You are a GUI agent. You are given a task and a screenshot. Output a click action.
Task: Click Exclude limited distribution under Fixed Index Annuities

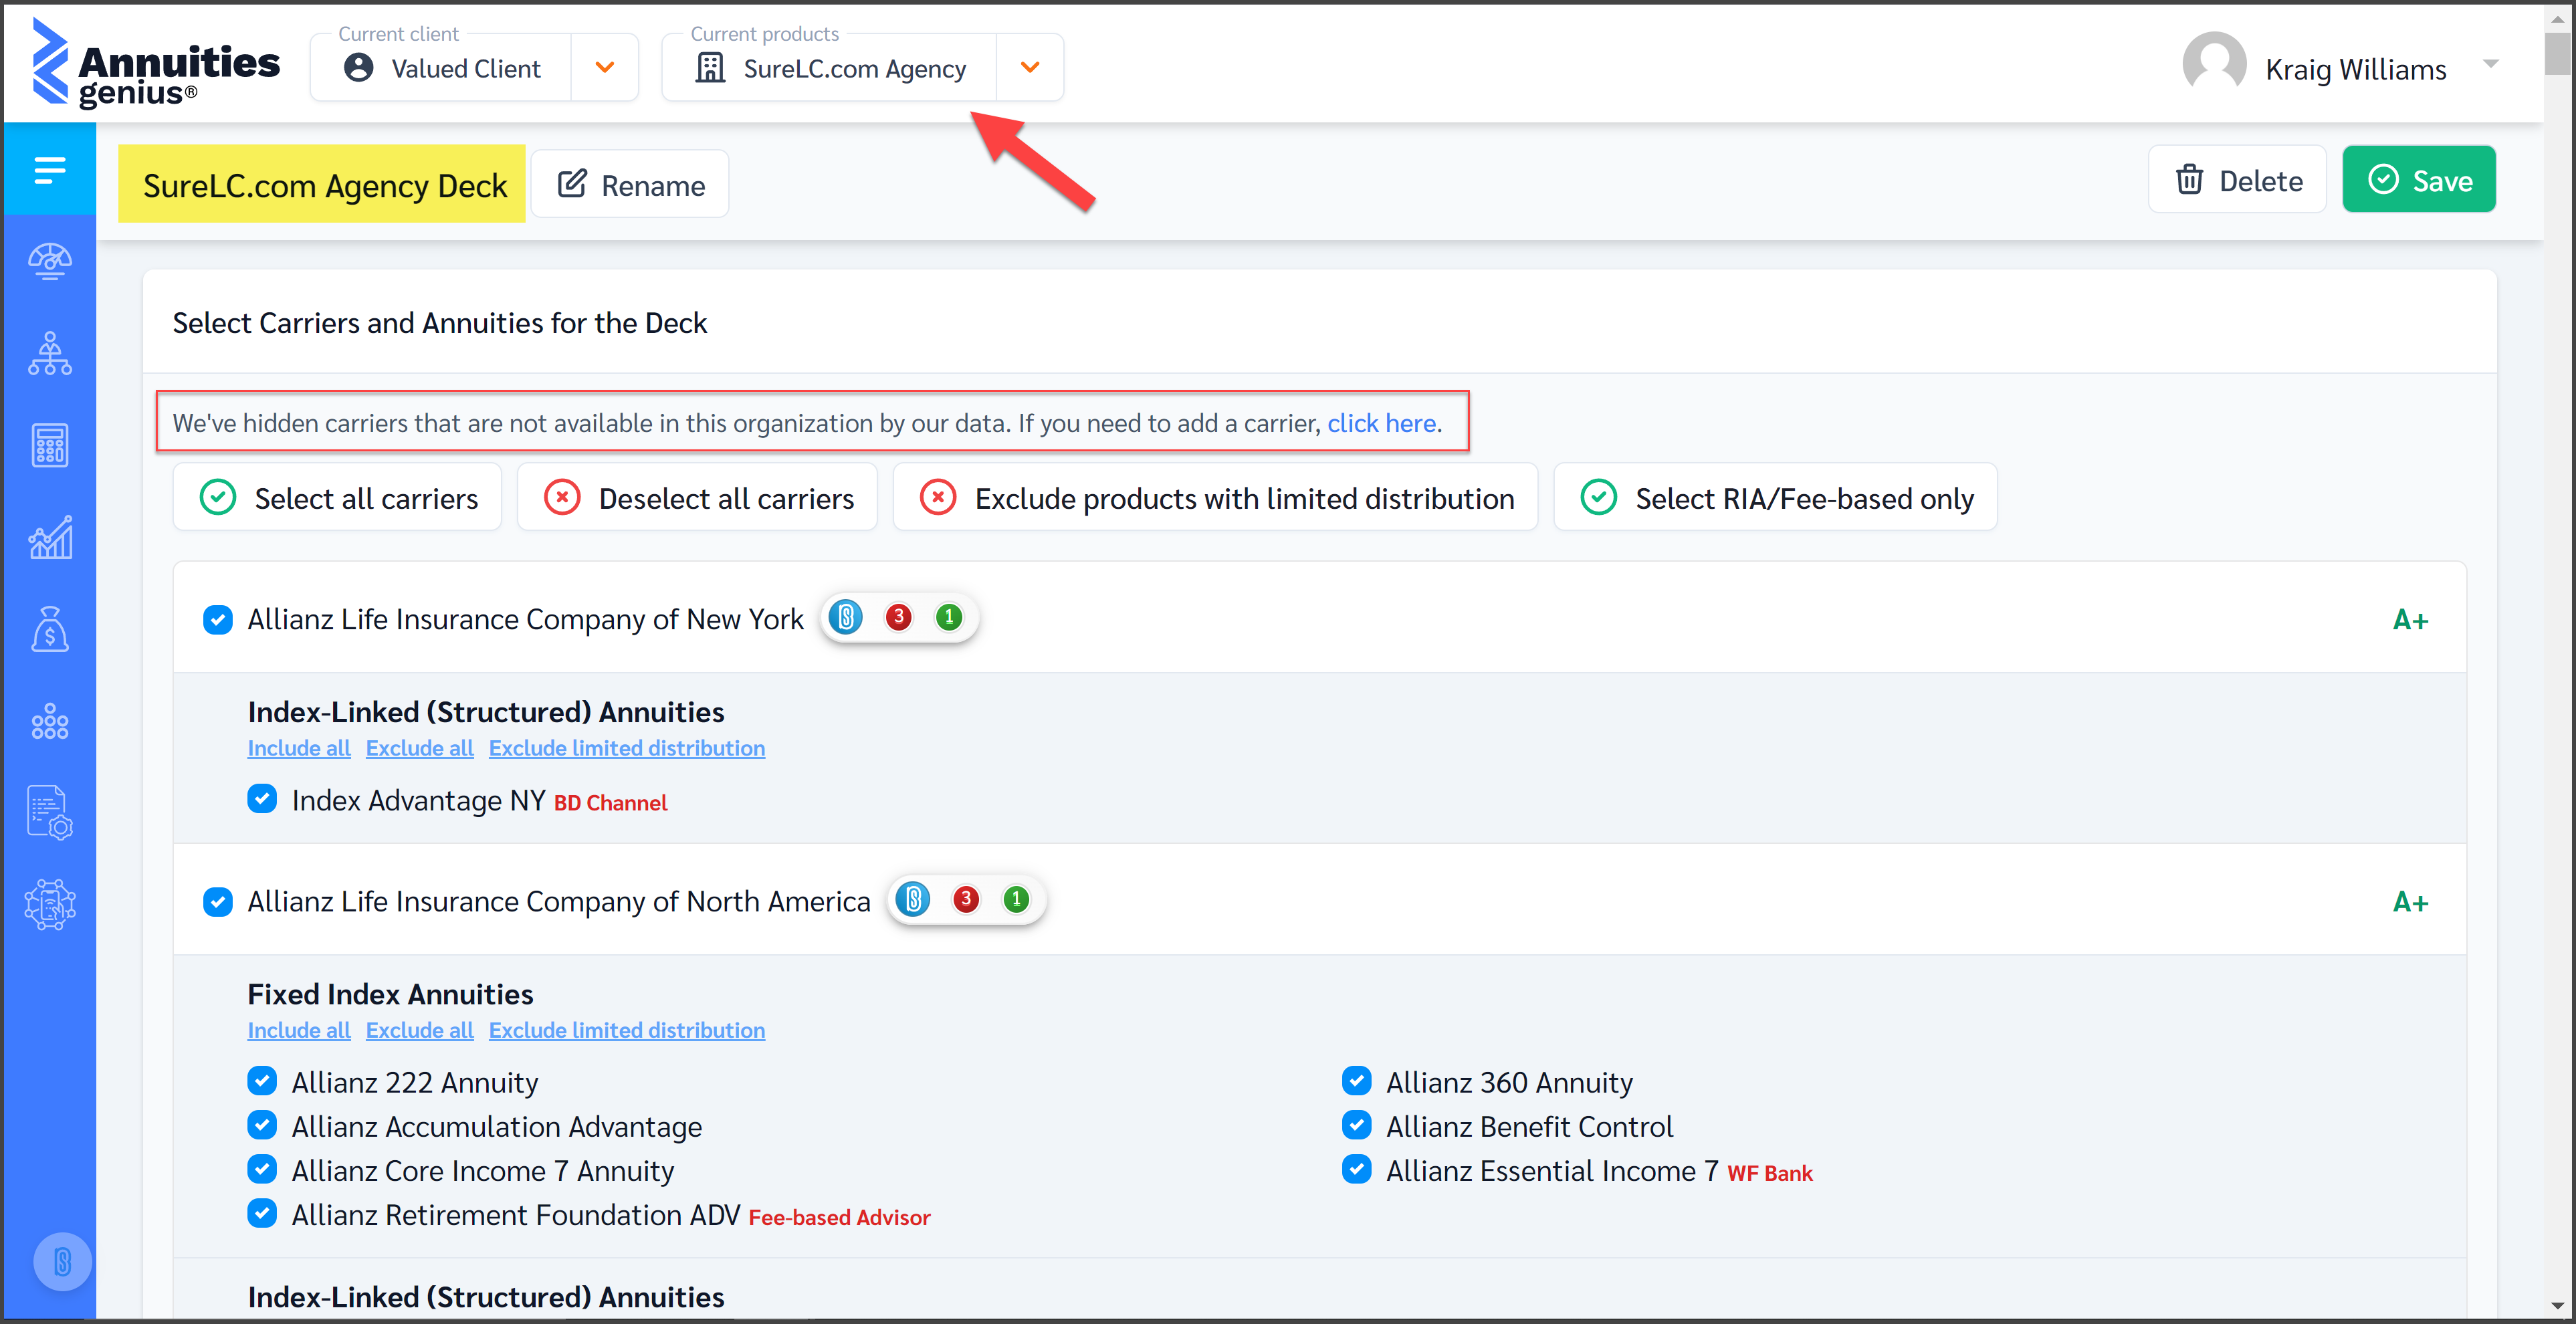click(627, 1030)
